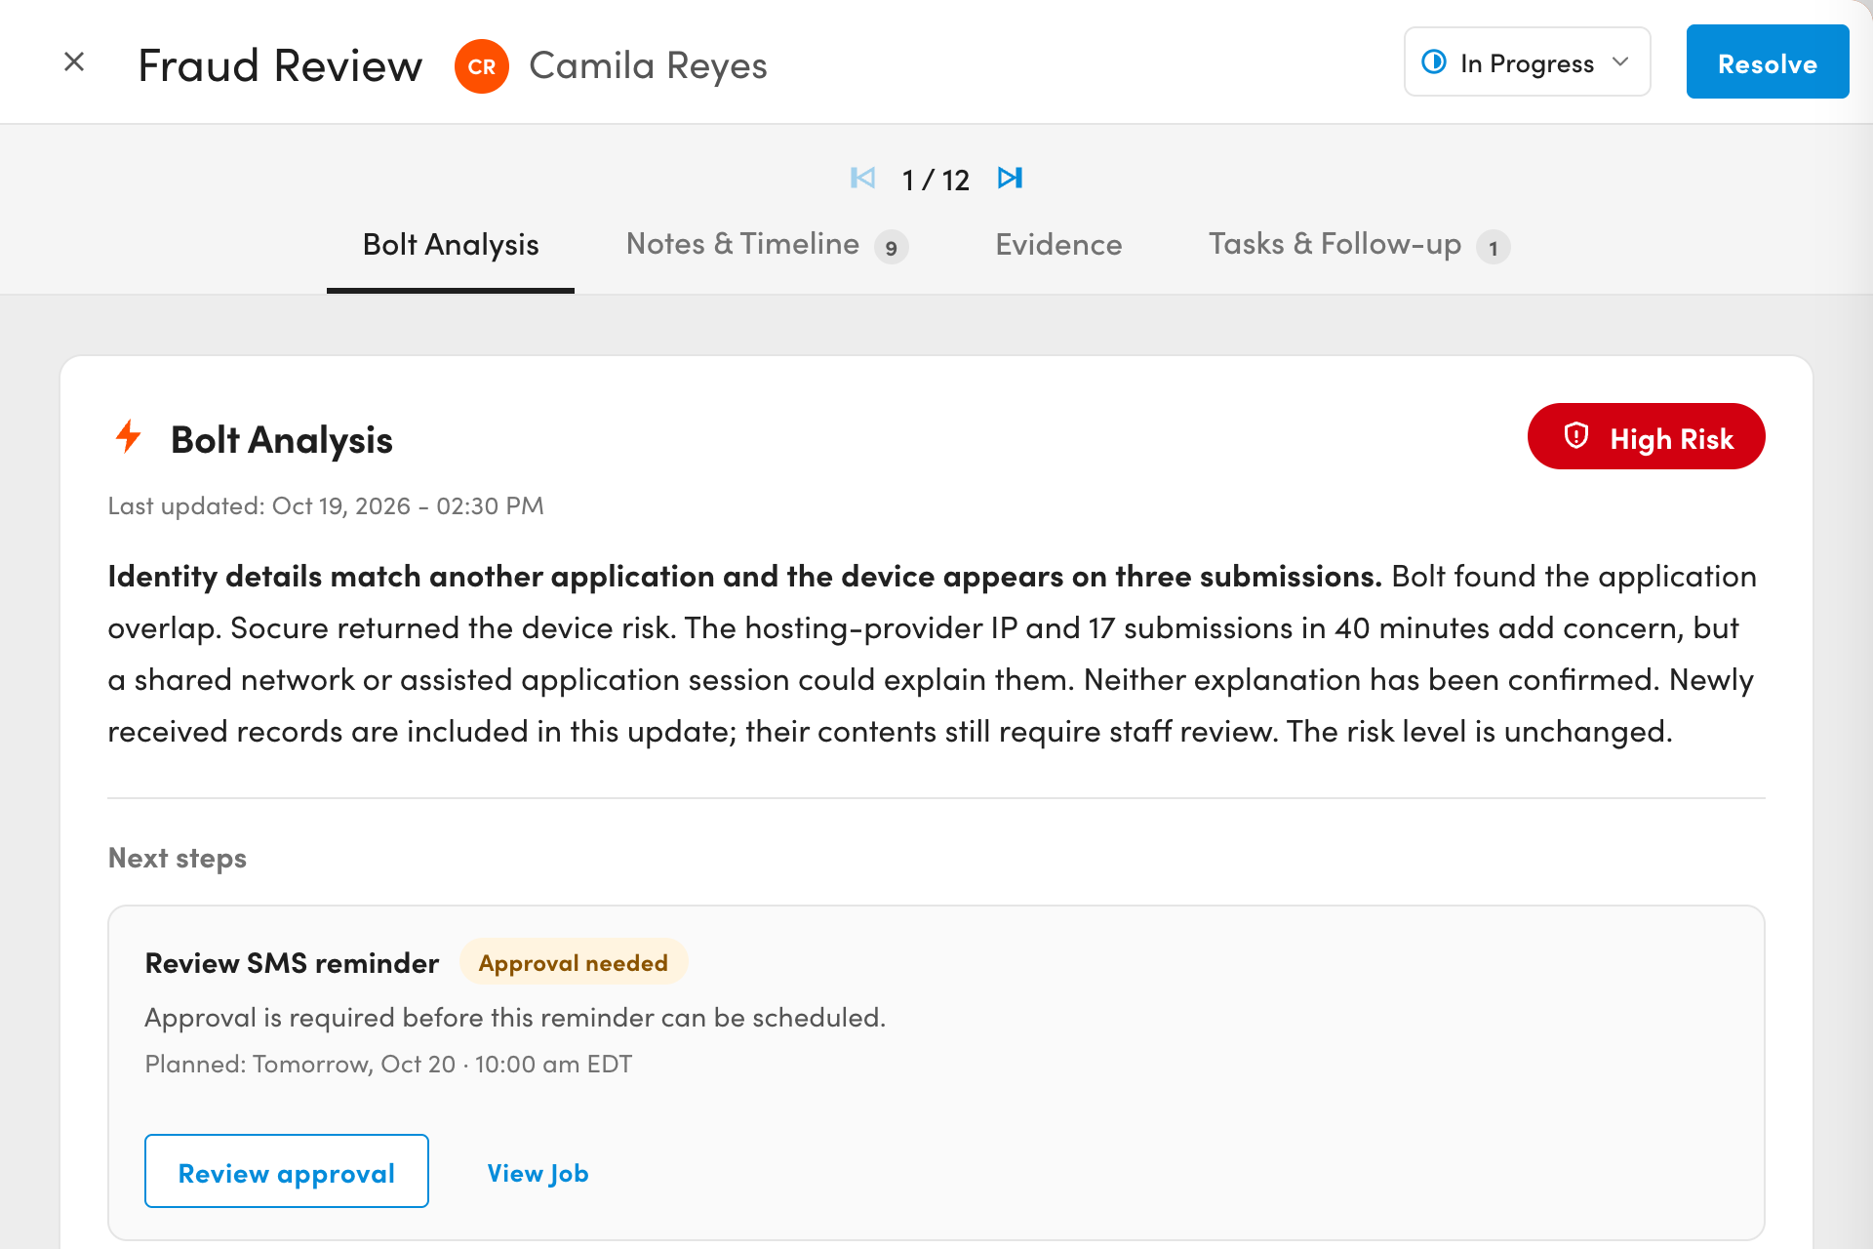Open the Tasks & Follow-up tab
Viewport: 1873px width, 1249px height.
coord(1359,245)
